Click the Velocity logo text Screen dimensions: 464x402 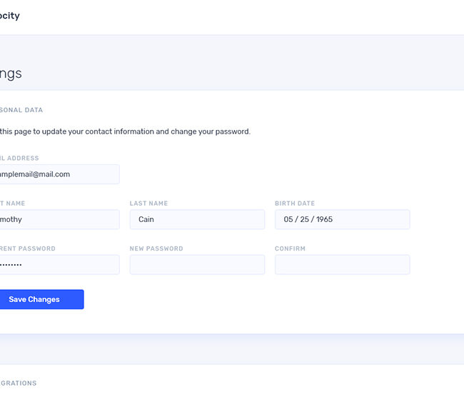pos(9,16)
